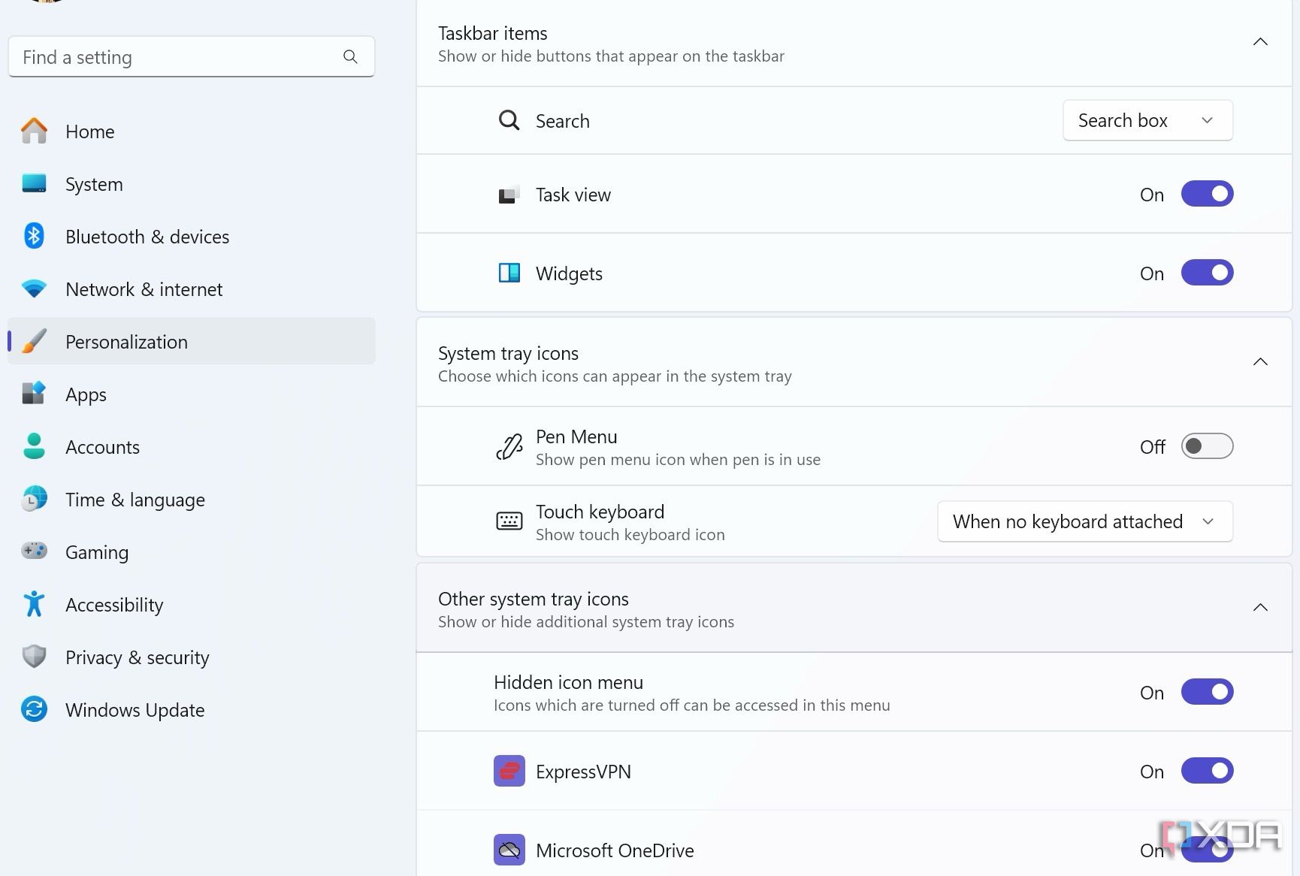Select Network & internet category
This screenshot has width=1300, height=876.
pos(191,289)
